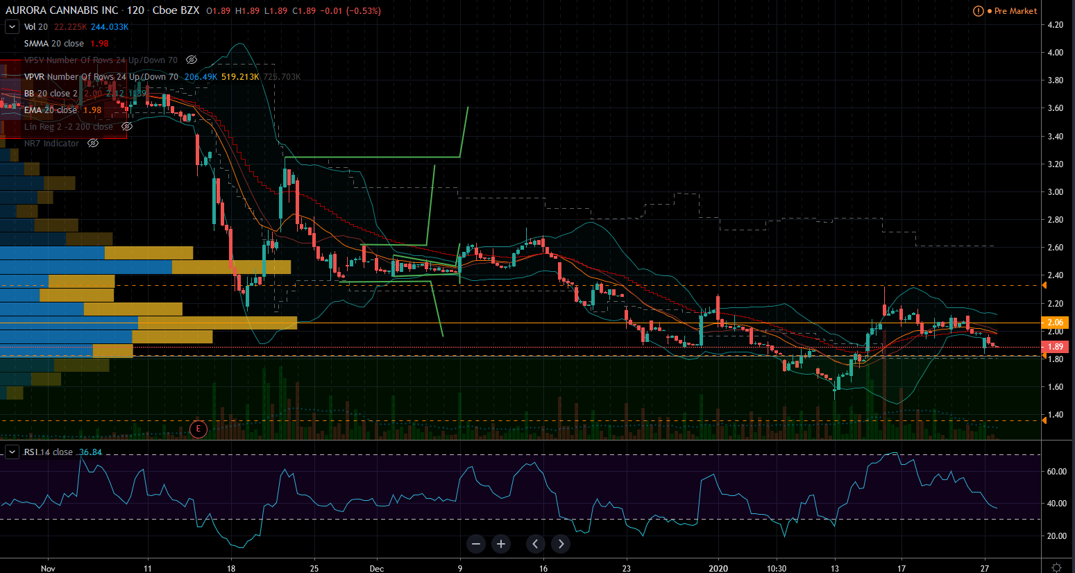Select the BB 20 close indicator label
1075x573 pixels.
click(51, 94)
